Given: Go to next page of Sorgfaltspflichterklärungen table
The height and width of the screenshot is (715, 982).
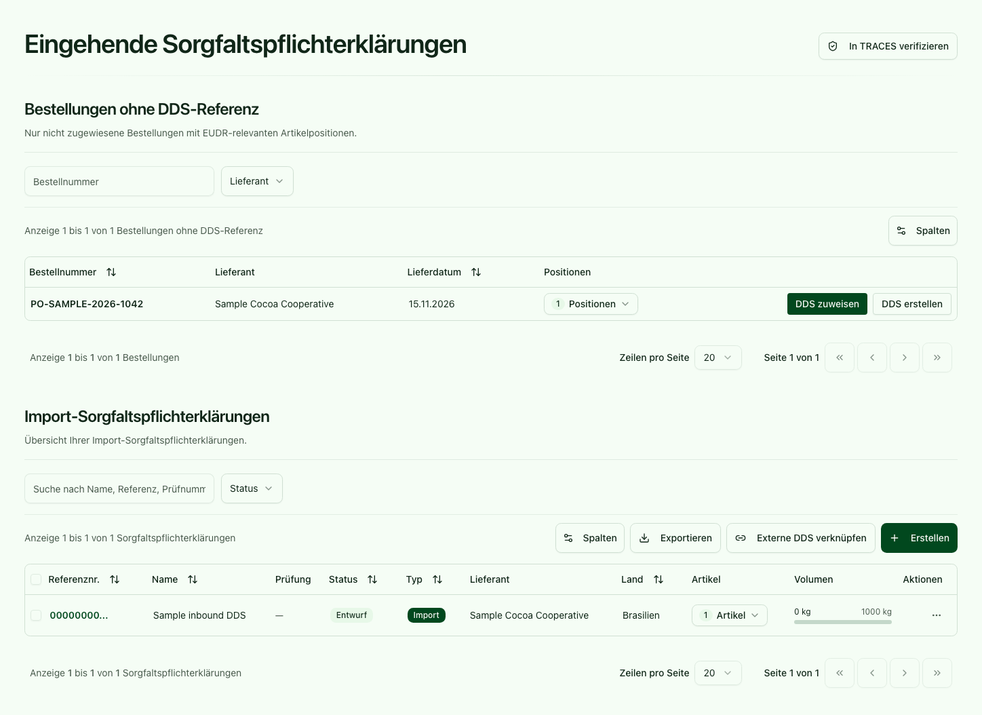Looking at the screenshot, I should [x=905, y=673].
